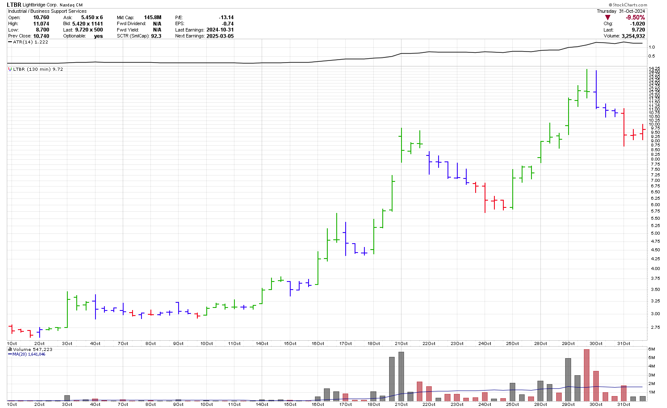
Task: Select the Chg value -1.020
Action: [638, 24]
